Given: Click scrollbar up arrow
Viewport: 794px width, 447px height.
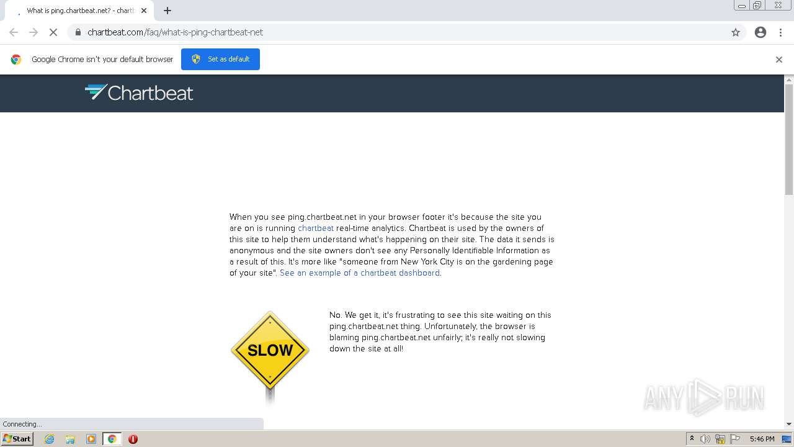Looking at the screenshot, I should (x=789, y=79).
